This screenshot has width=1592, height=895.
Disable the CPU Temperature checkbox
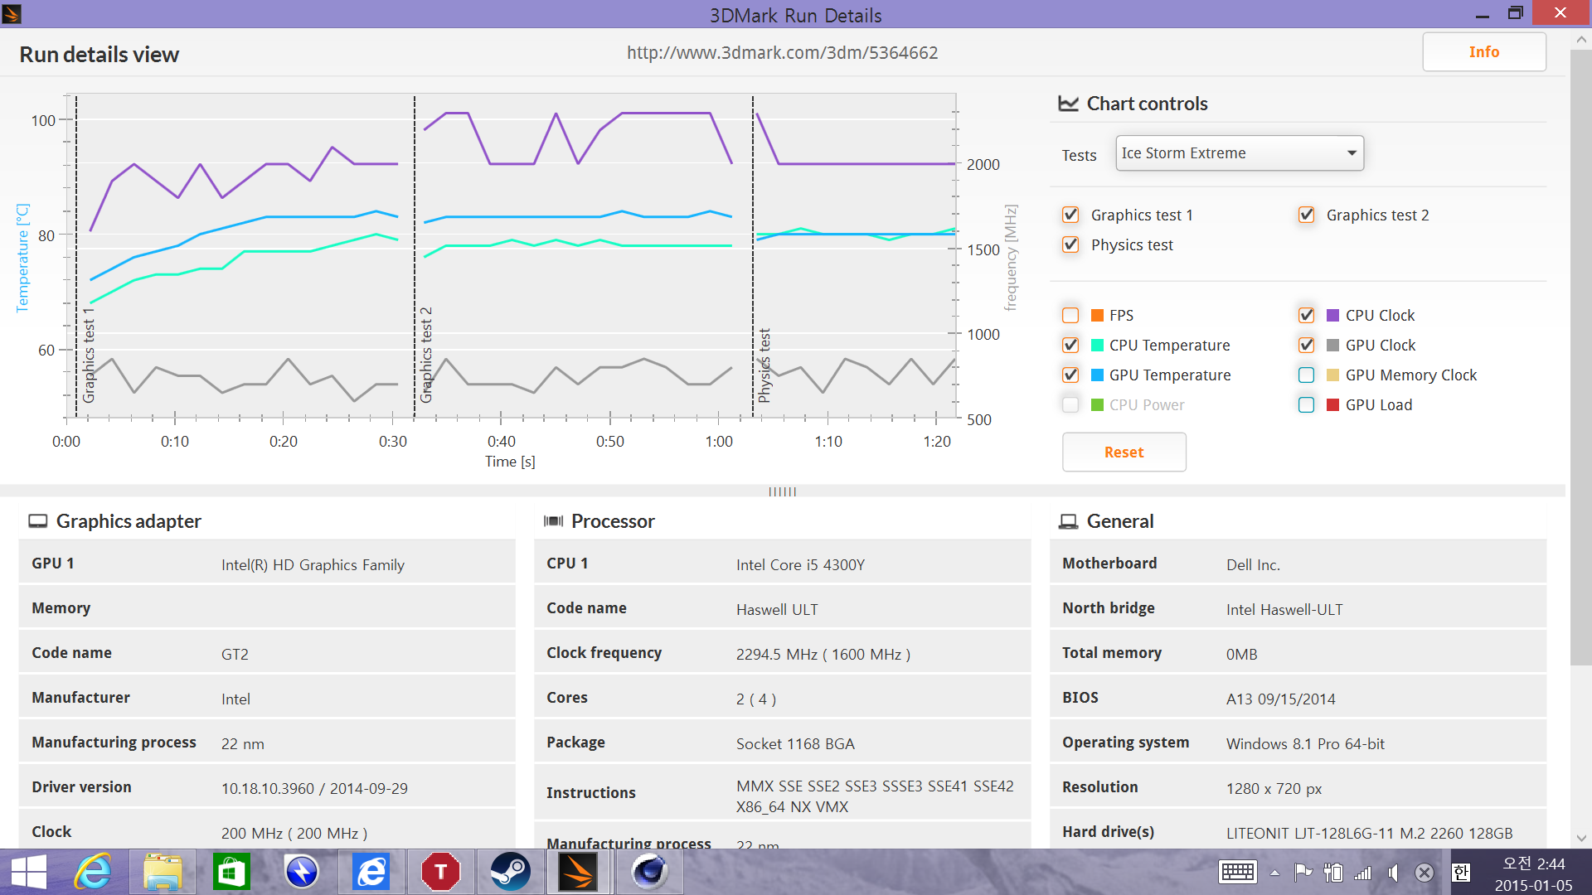click(x=1070, y=345)
